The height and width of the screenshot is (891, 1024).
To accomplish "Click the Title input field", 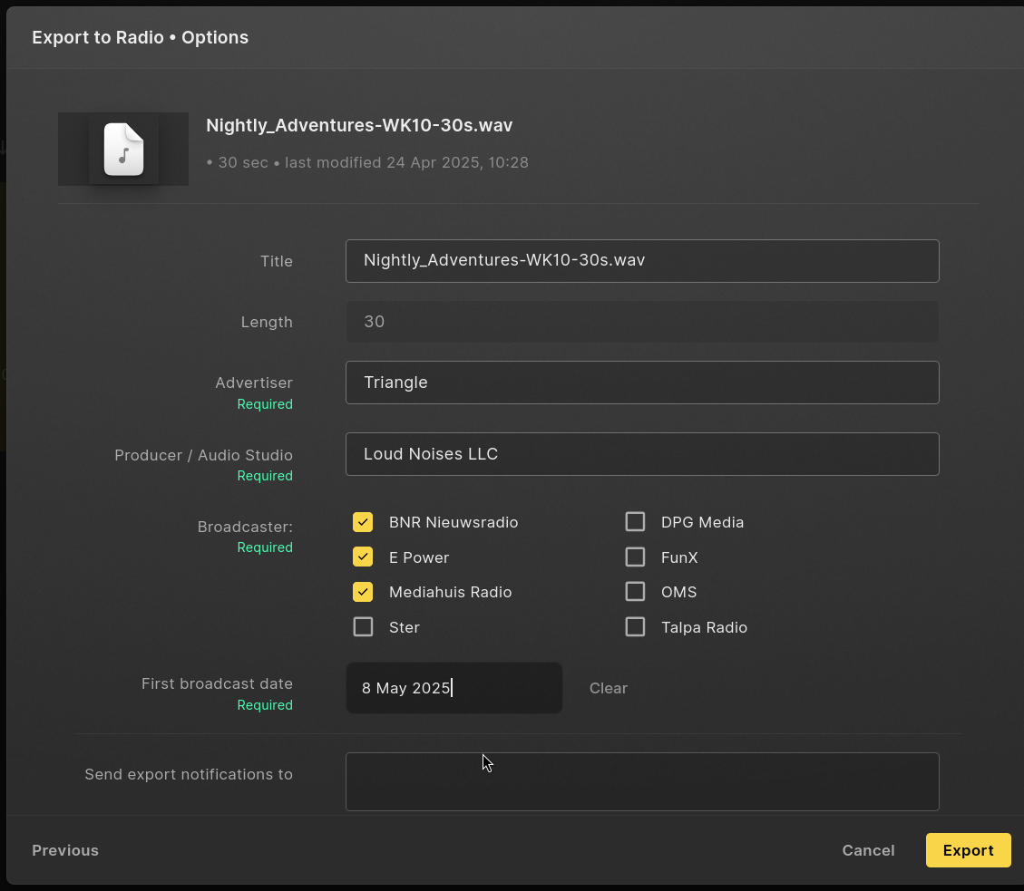I will tap(642, 261).
